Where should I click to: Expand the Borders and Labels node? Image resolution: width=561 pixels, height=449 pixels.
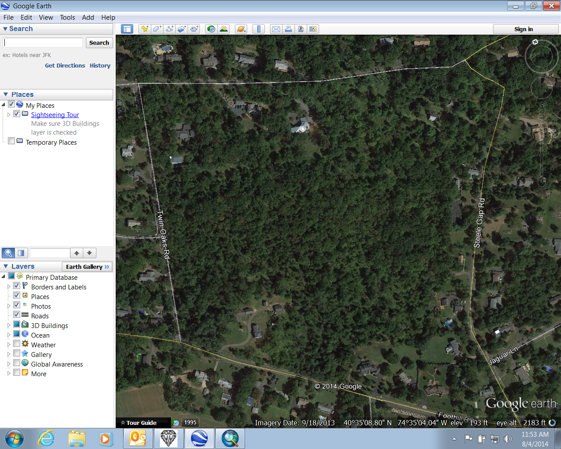[x=9, y=287]
